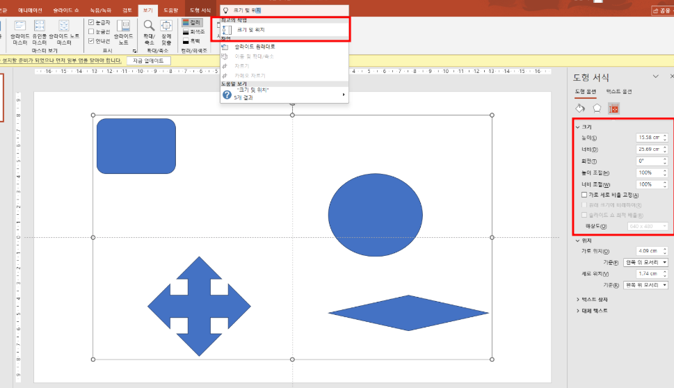
Task: Open the Review (검토) ribbon tab
Action: (x=127, y=10)
